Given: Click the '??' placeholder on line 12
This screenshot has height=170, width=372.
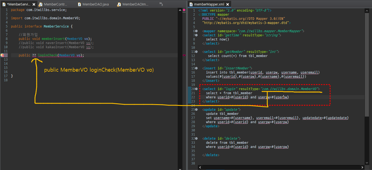Looking at the screenshot, I should click(34, 55).
